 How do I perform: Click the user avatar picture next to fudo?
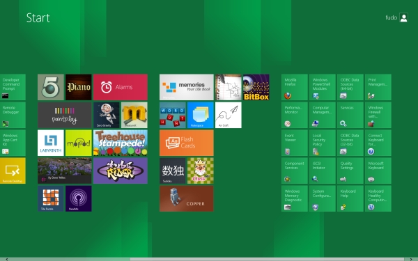403,17
